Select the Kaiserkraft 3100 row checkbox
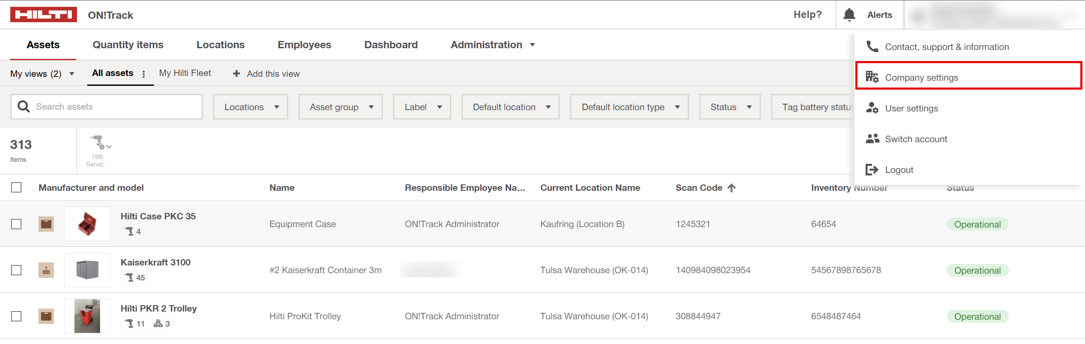The height and width of the screenshot is (344, 1085). coord(16,270)
